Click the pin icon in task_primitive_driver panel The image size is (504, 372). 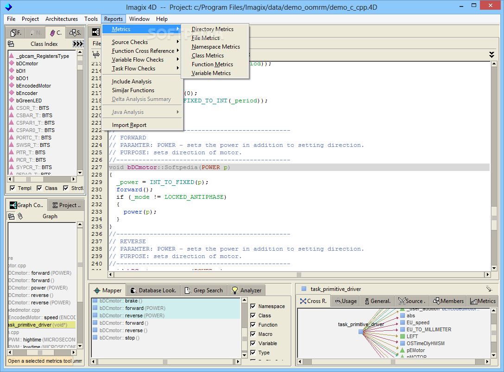[x=489, y=289]
